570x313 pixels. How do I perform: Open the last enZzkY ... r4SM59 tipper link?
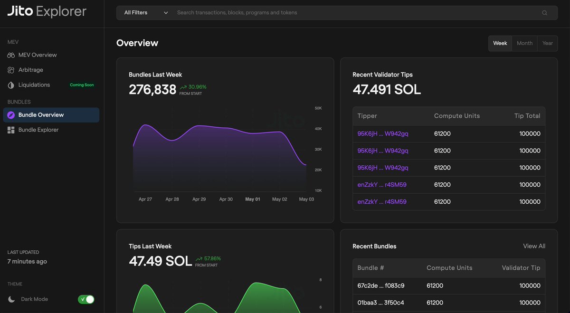pos(382,202)
